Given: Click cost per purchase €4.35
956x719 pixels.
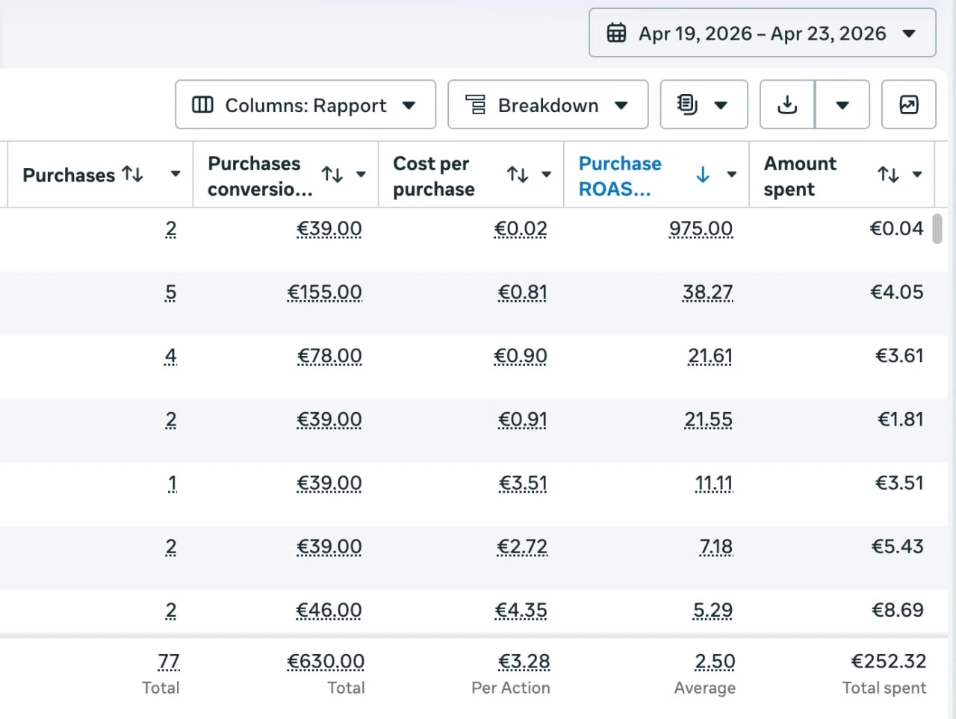Looking at the screenshot, I should coord(521,610).
